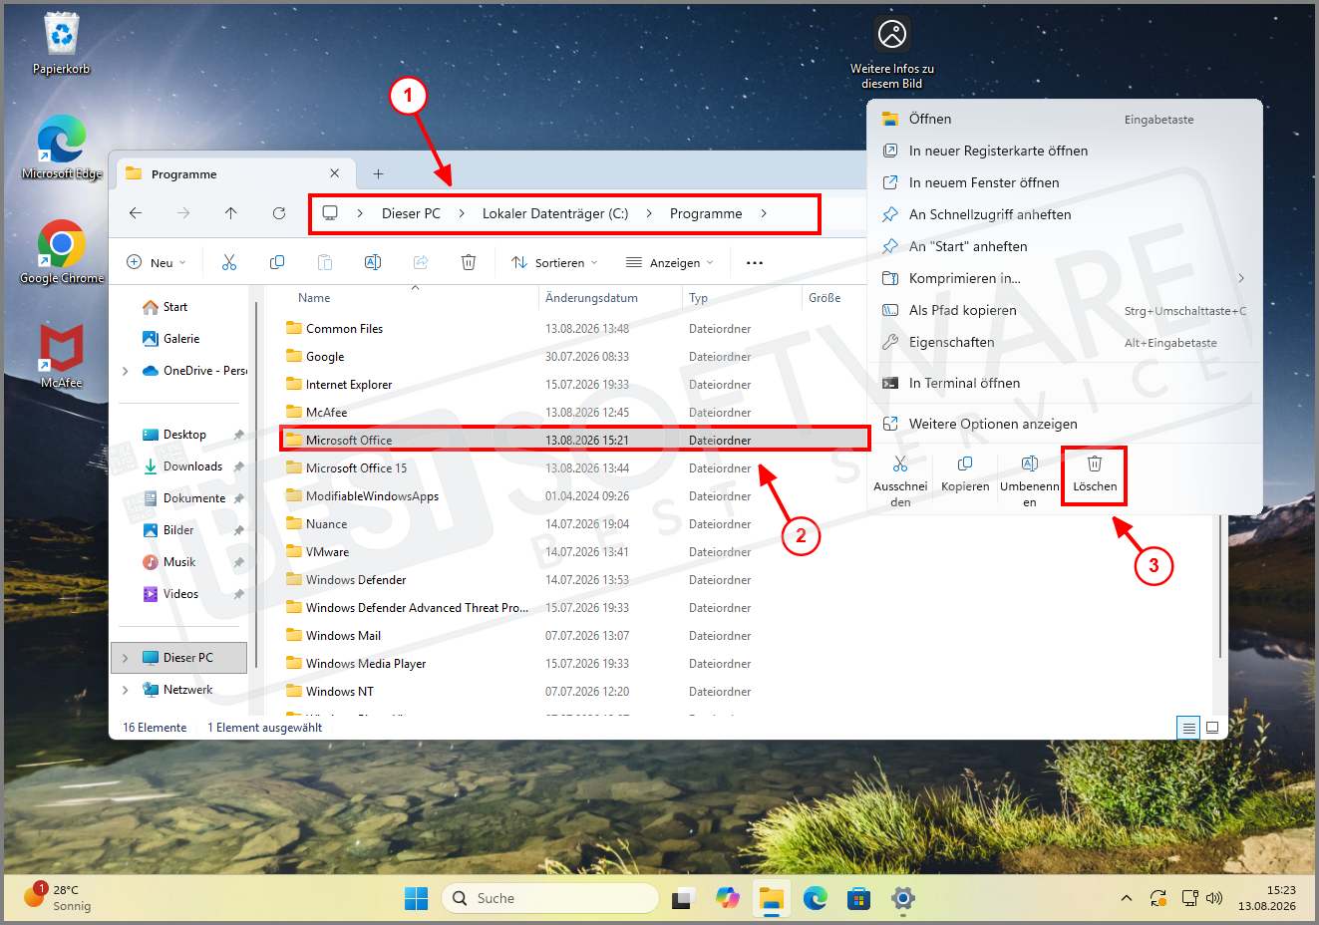Refresh the folder view
The image size is (1319, 925).
279,213
